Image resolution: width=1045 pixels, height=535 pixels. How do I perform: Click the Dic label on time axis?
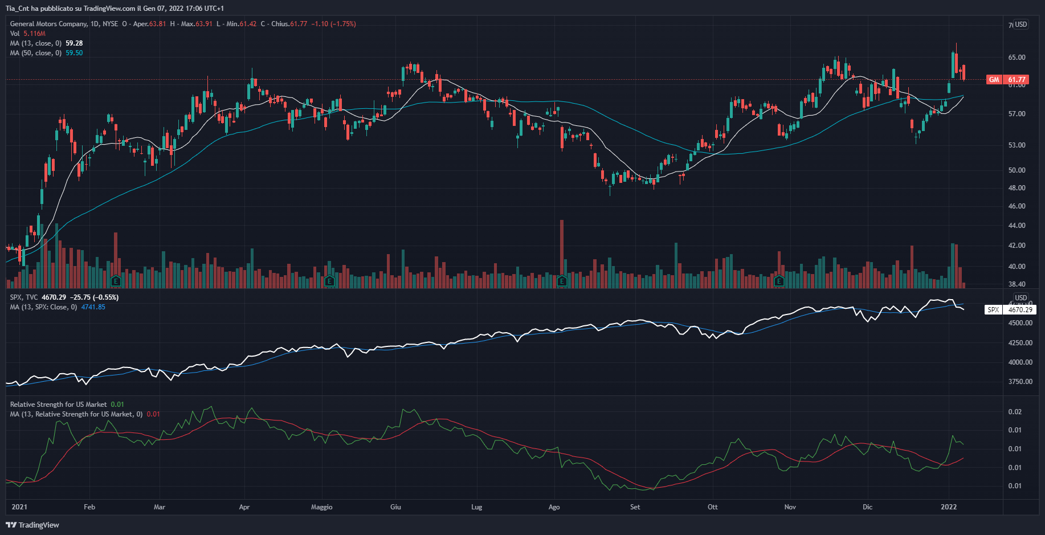click(868, 507)
